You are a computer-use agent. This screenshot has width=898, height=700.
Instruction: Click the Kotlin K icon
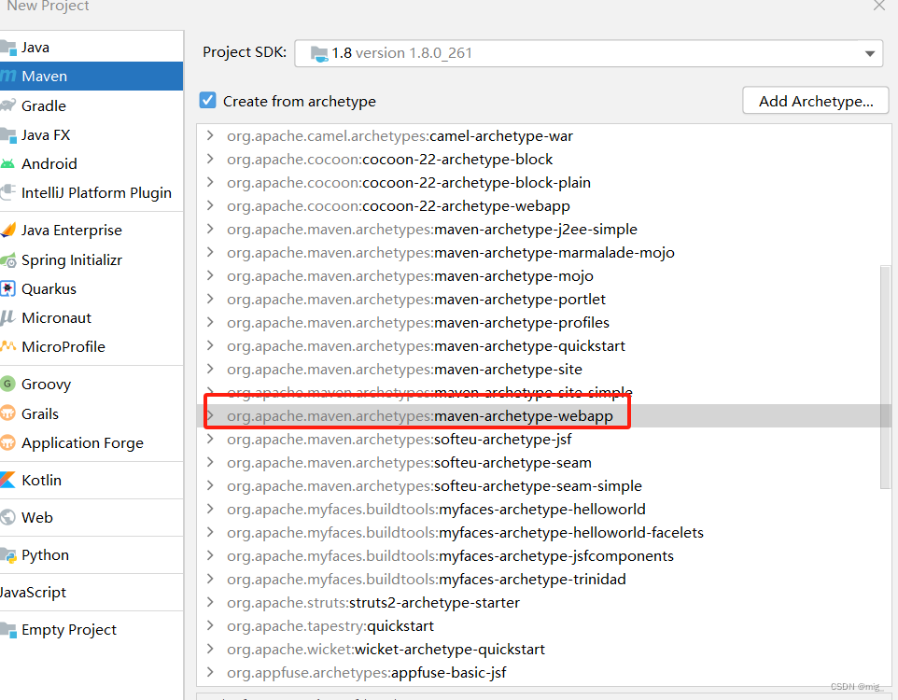[7, 480]
